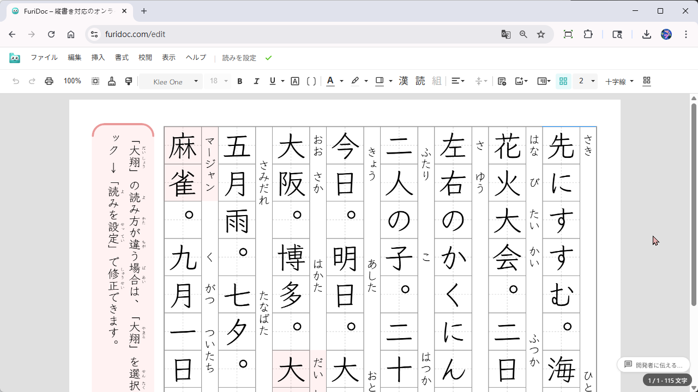Open the print dialog icon
Image resolution: width=698 pixels, height=392 pixels.
pos(49,81)
